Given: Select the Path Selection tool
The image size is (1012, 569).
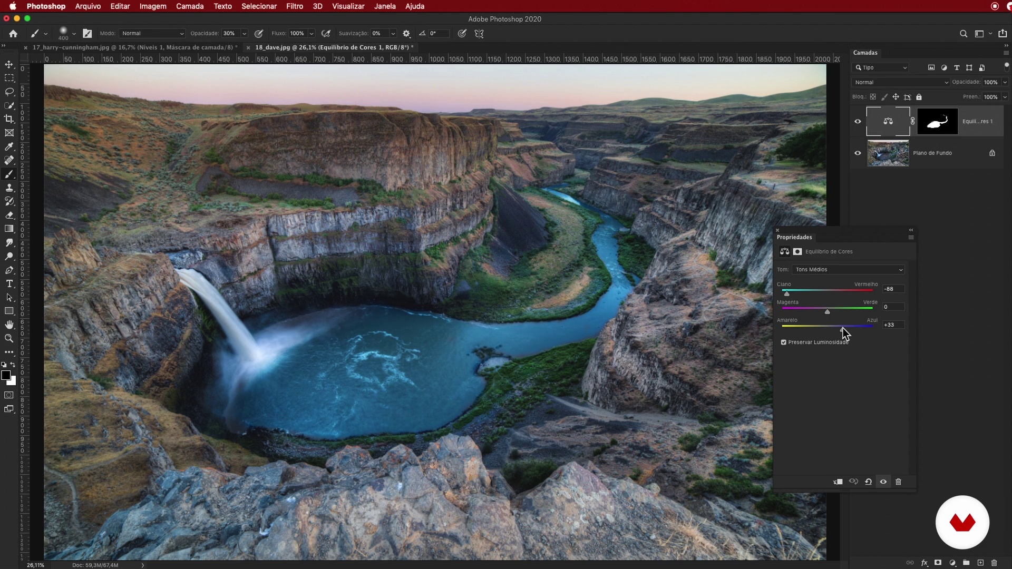Looking at the screenshot, I should (x=9, y=297).
